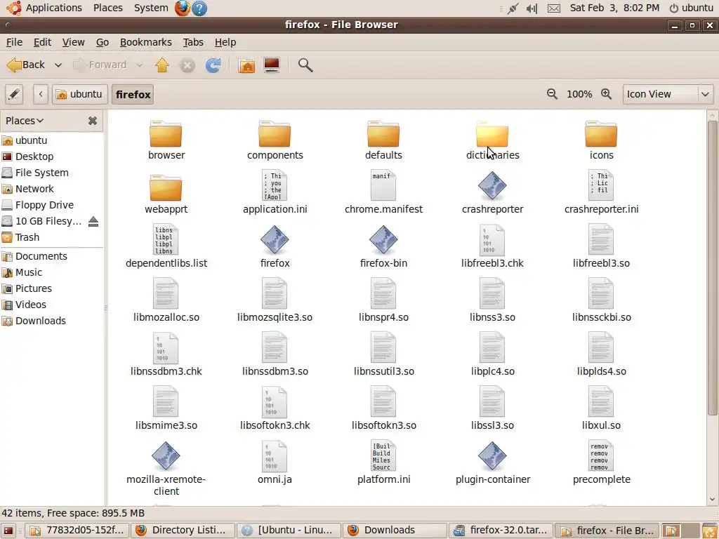
Task: Click the path bar scroll-left arrow
Action: [x=41, y=95]
